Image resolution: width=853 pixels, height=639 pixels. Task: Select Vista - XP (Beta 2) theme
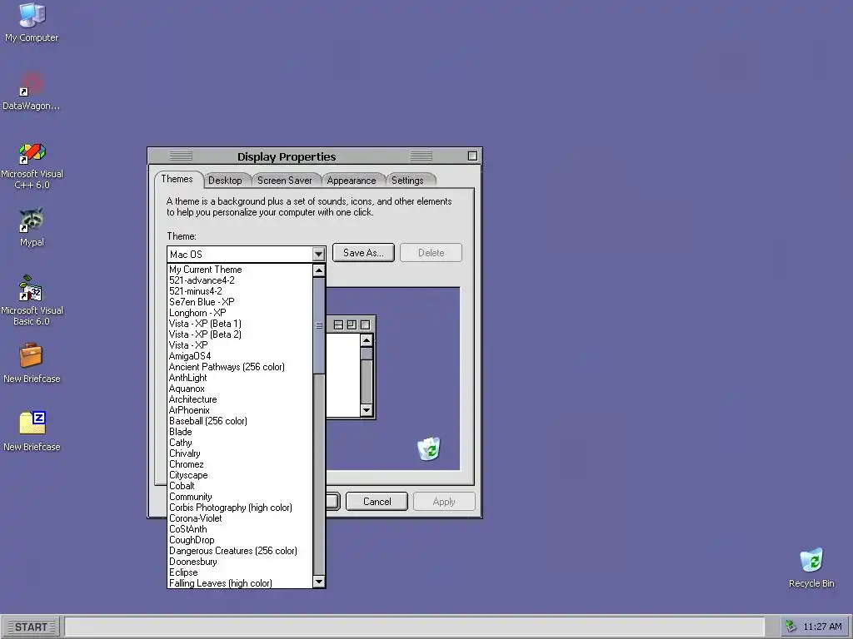pos(240,334)
